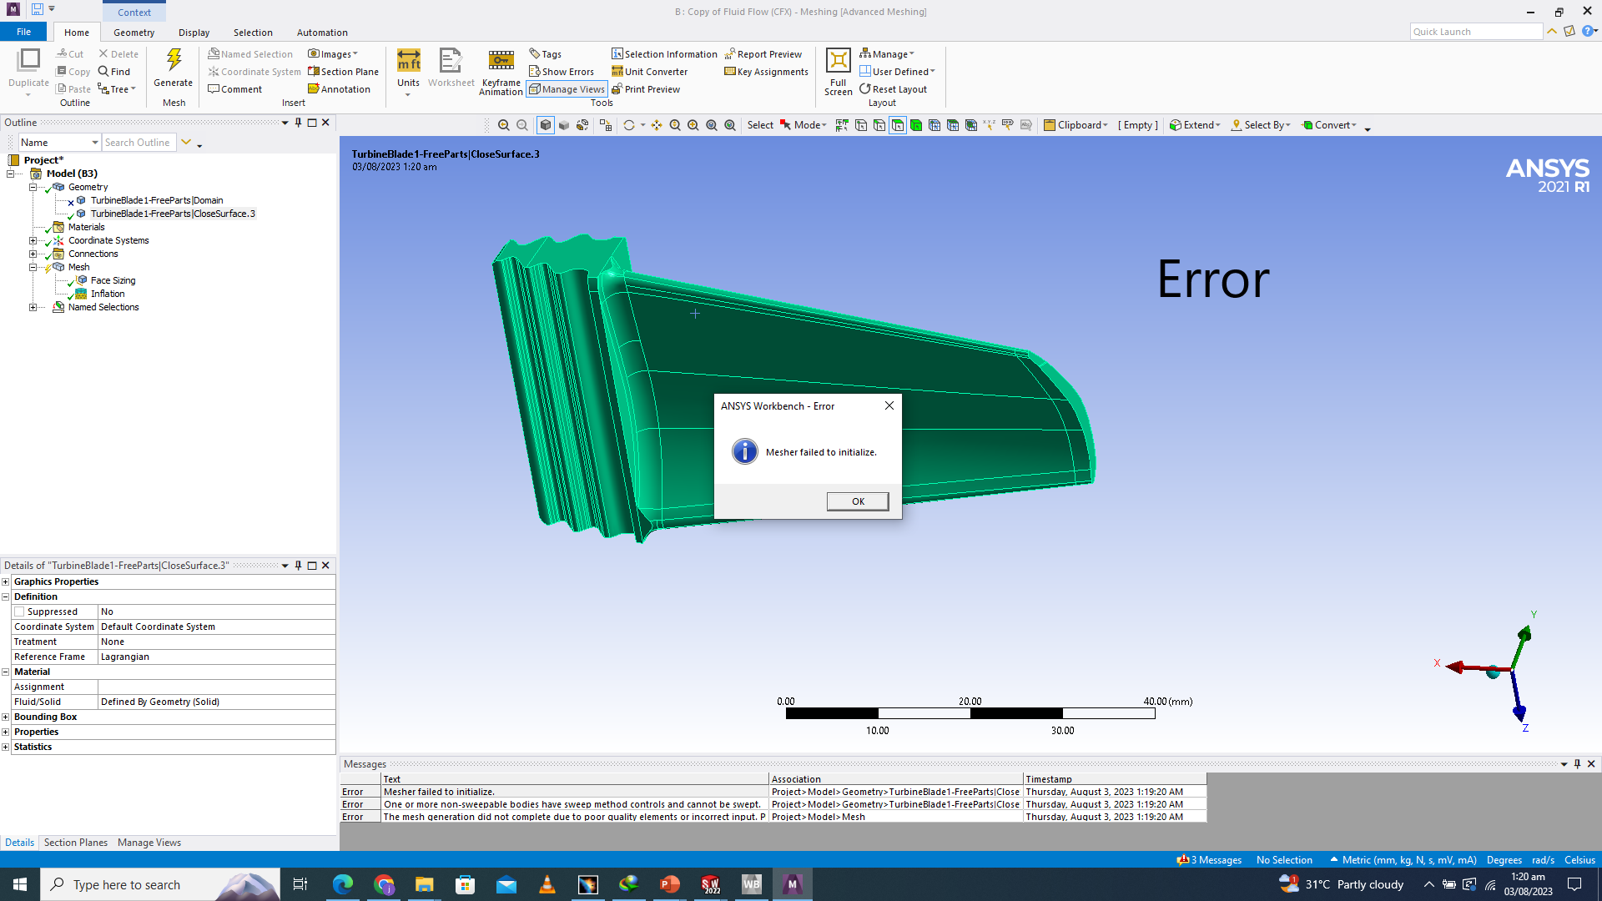1602x901 pixels.
Task: Toggle Show Errors in Tools
Action: point(562,72)
